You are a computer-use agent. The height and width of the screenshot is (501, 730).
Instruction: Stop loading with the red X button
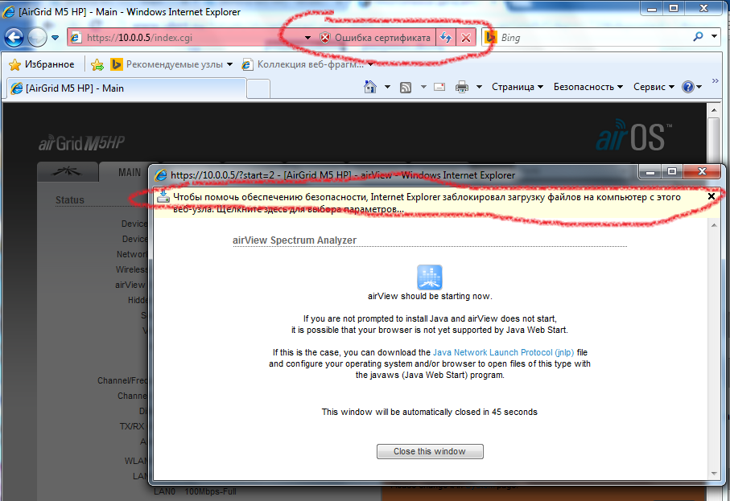coord(465,38)
